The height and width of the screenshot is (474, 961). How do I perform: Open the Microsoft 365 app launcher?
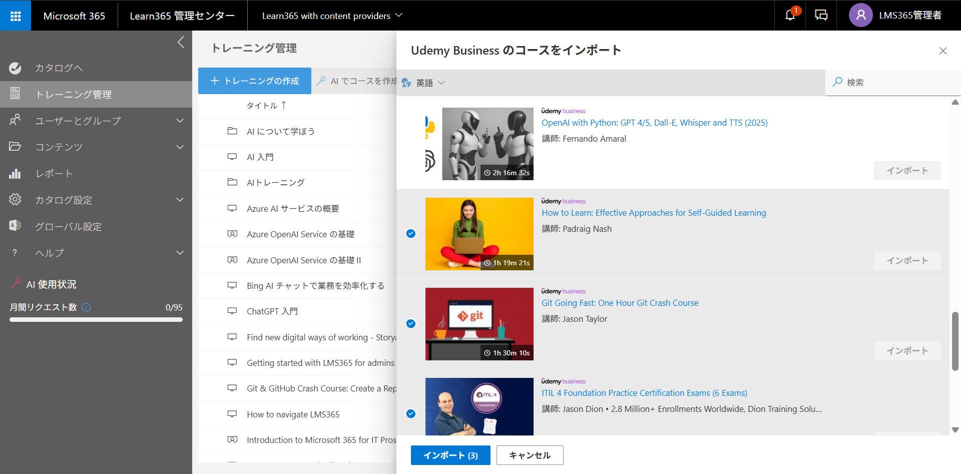pyautogui.click(x=16, y=16)
